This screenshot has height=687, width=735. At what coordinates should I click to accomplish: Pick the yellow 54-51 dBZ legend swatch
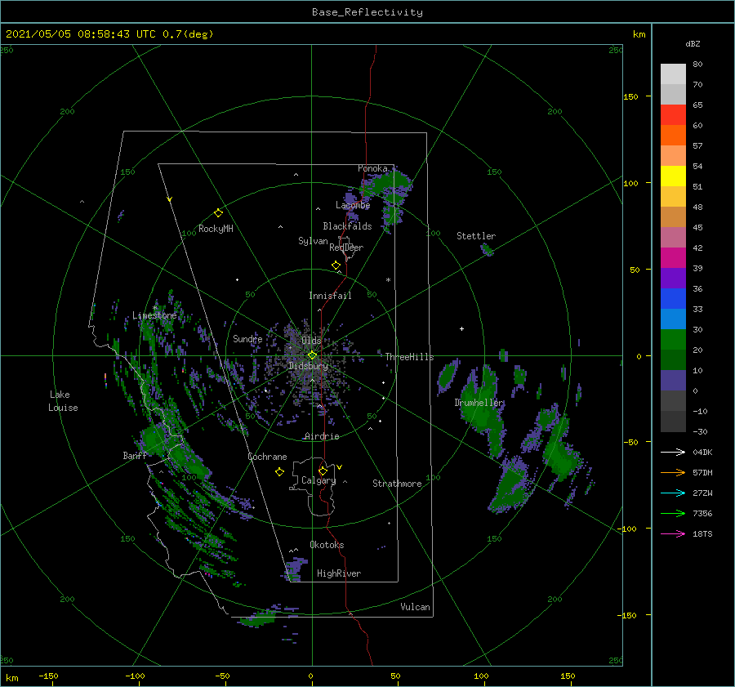pyautogui.click(x=673, y=176)
